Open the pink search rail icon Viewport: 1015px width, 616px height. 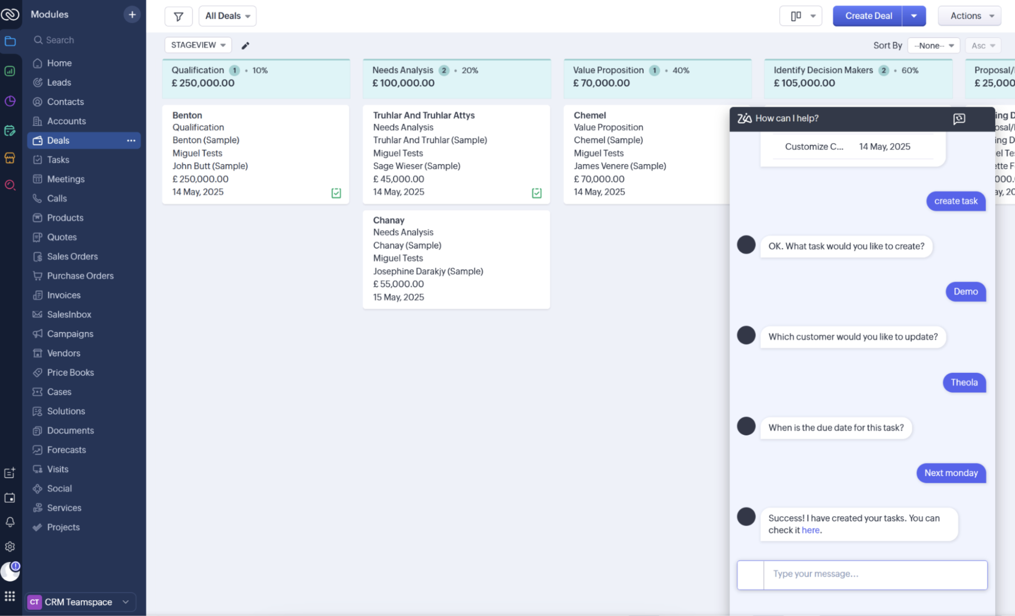click(10, 185)
